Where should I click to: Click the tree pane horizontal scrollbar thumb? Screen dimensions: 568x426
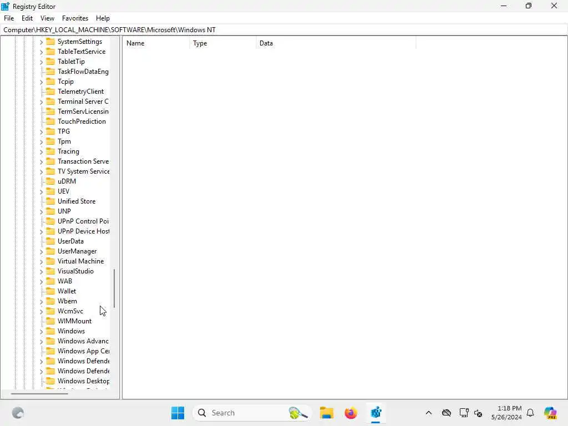(x=39, y=393)
